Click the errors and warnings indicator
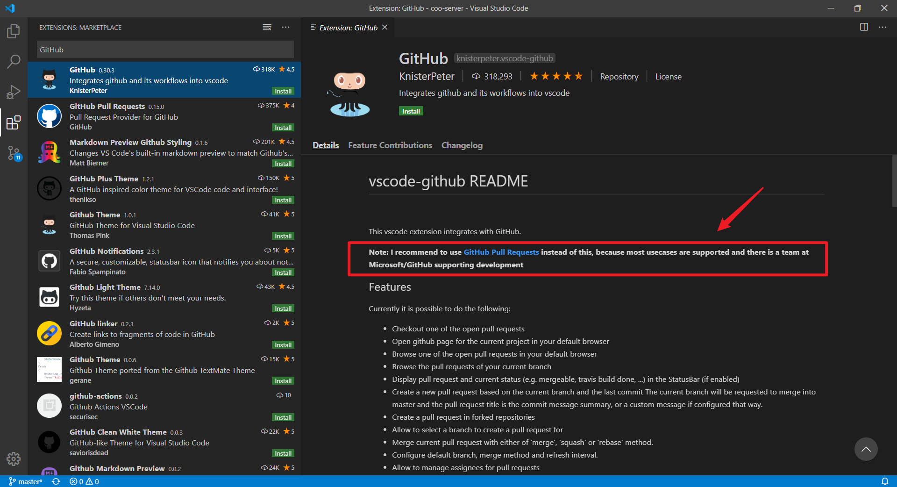 pos(84,481)
